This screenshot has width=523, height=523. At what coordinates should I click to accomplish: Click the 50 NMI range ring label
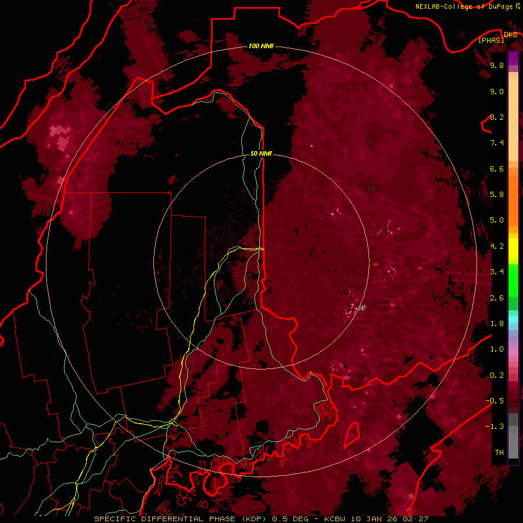[261, 154]
